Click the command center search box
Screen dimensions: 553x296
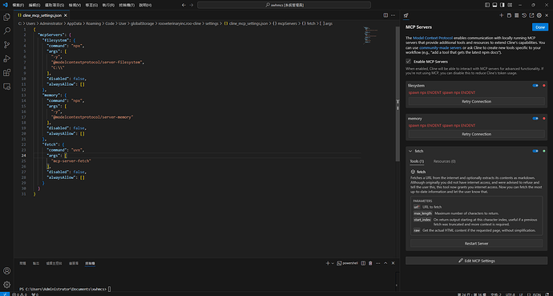[284, 5]
